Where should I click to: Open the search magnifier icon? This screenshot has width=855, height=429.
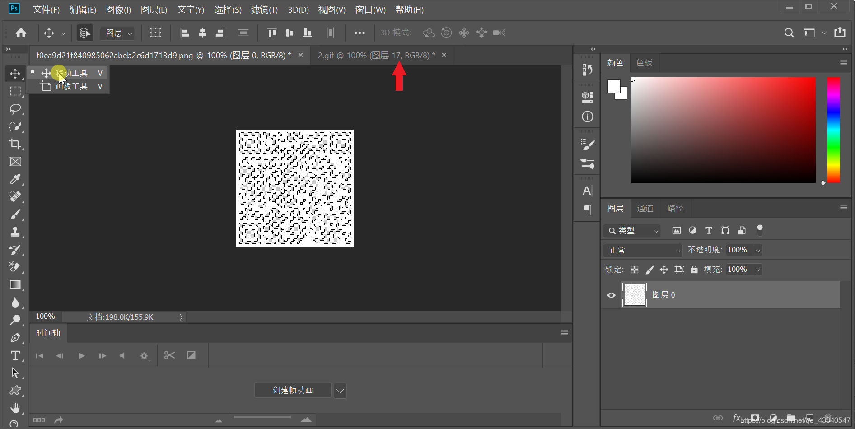(x=789, y=33)
